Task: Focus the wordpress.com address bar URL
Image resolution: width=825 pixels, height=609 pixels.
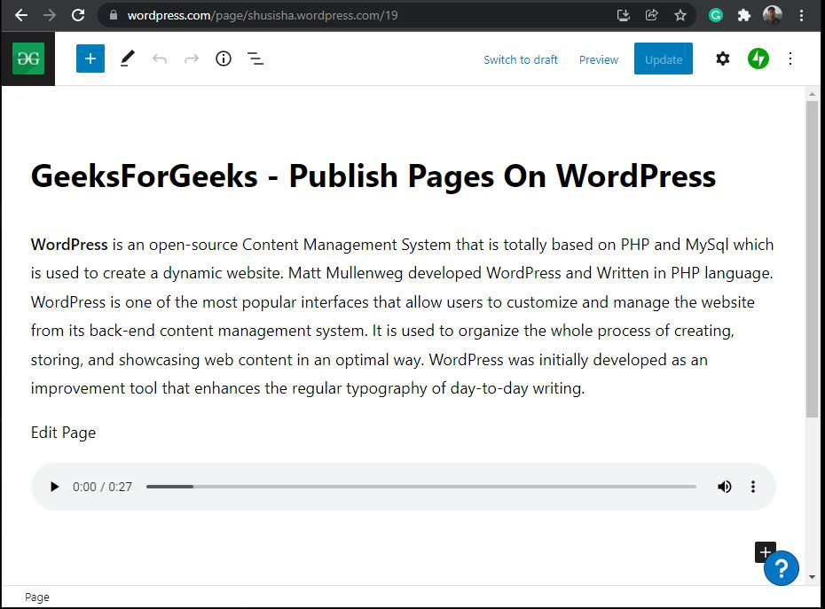Action: [x=263, y=15]
